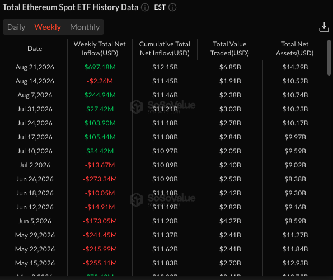Click the $2.82B value traded cell

(230, 207)
